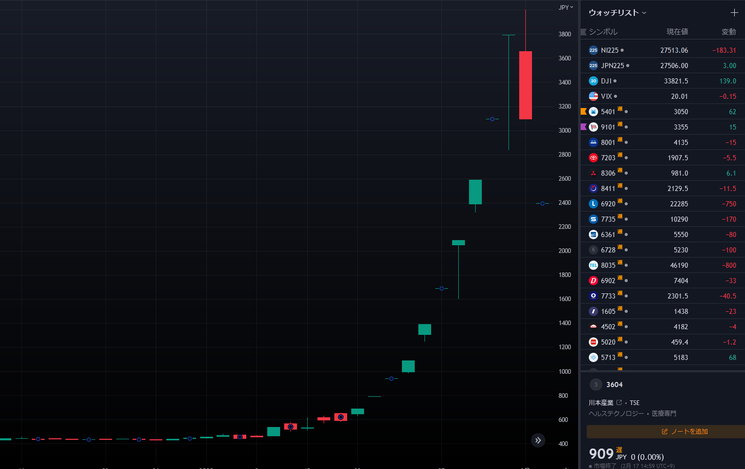Click the plus icon to add a symbol
Screen dimensions: 745x469
tap(734, 13)
